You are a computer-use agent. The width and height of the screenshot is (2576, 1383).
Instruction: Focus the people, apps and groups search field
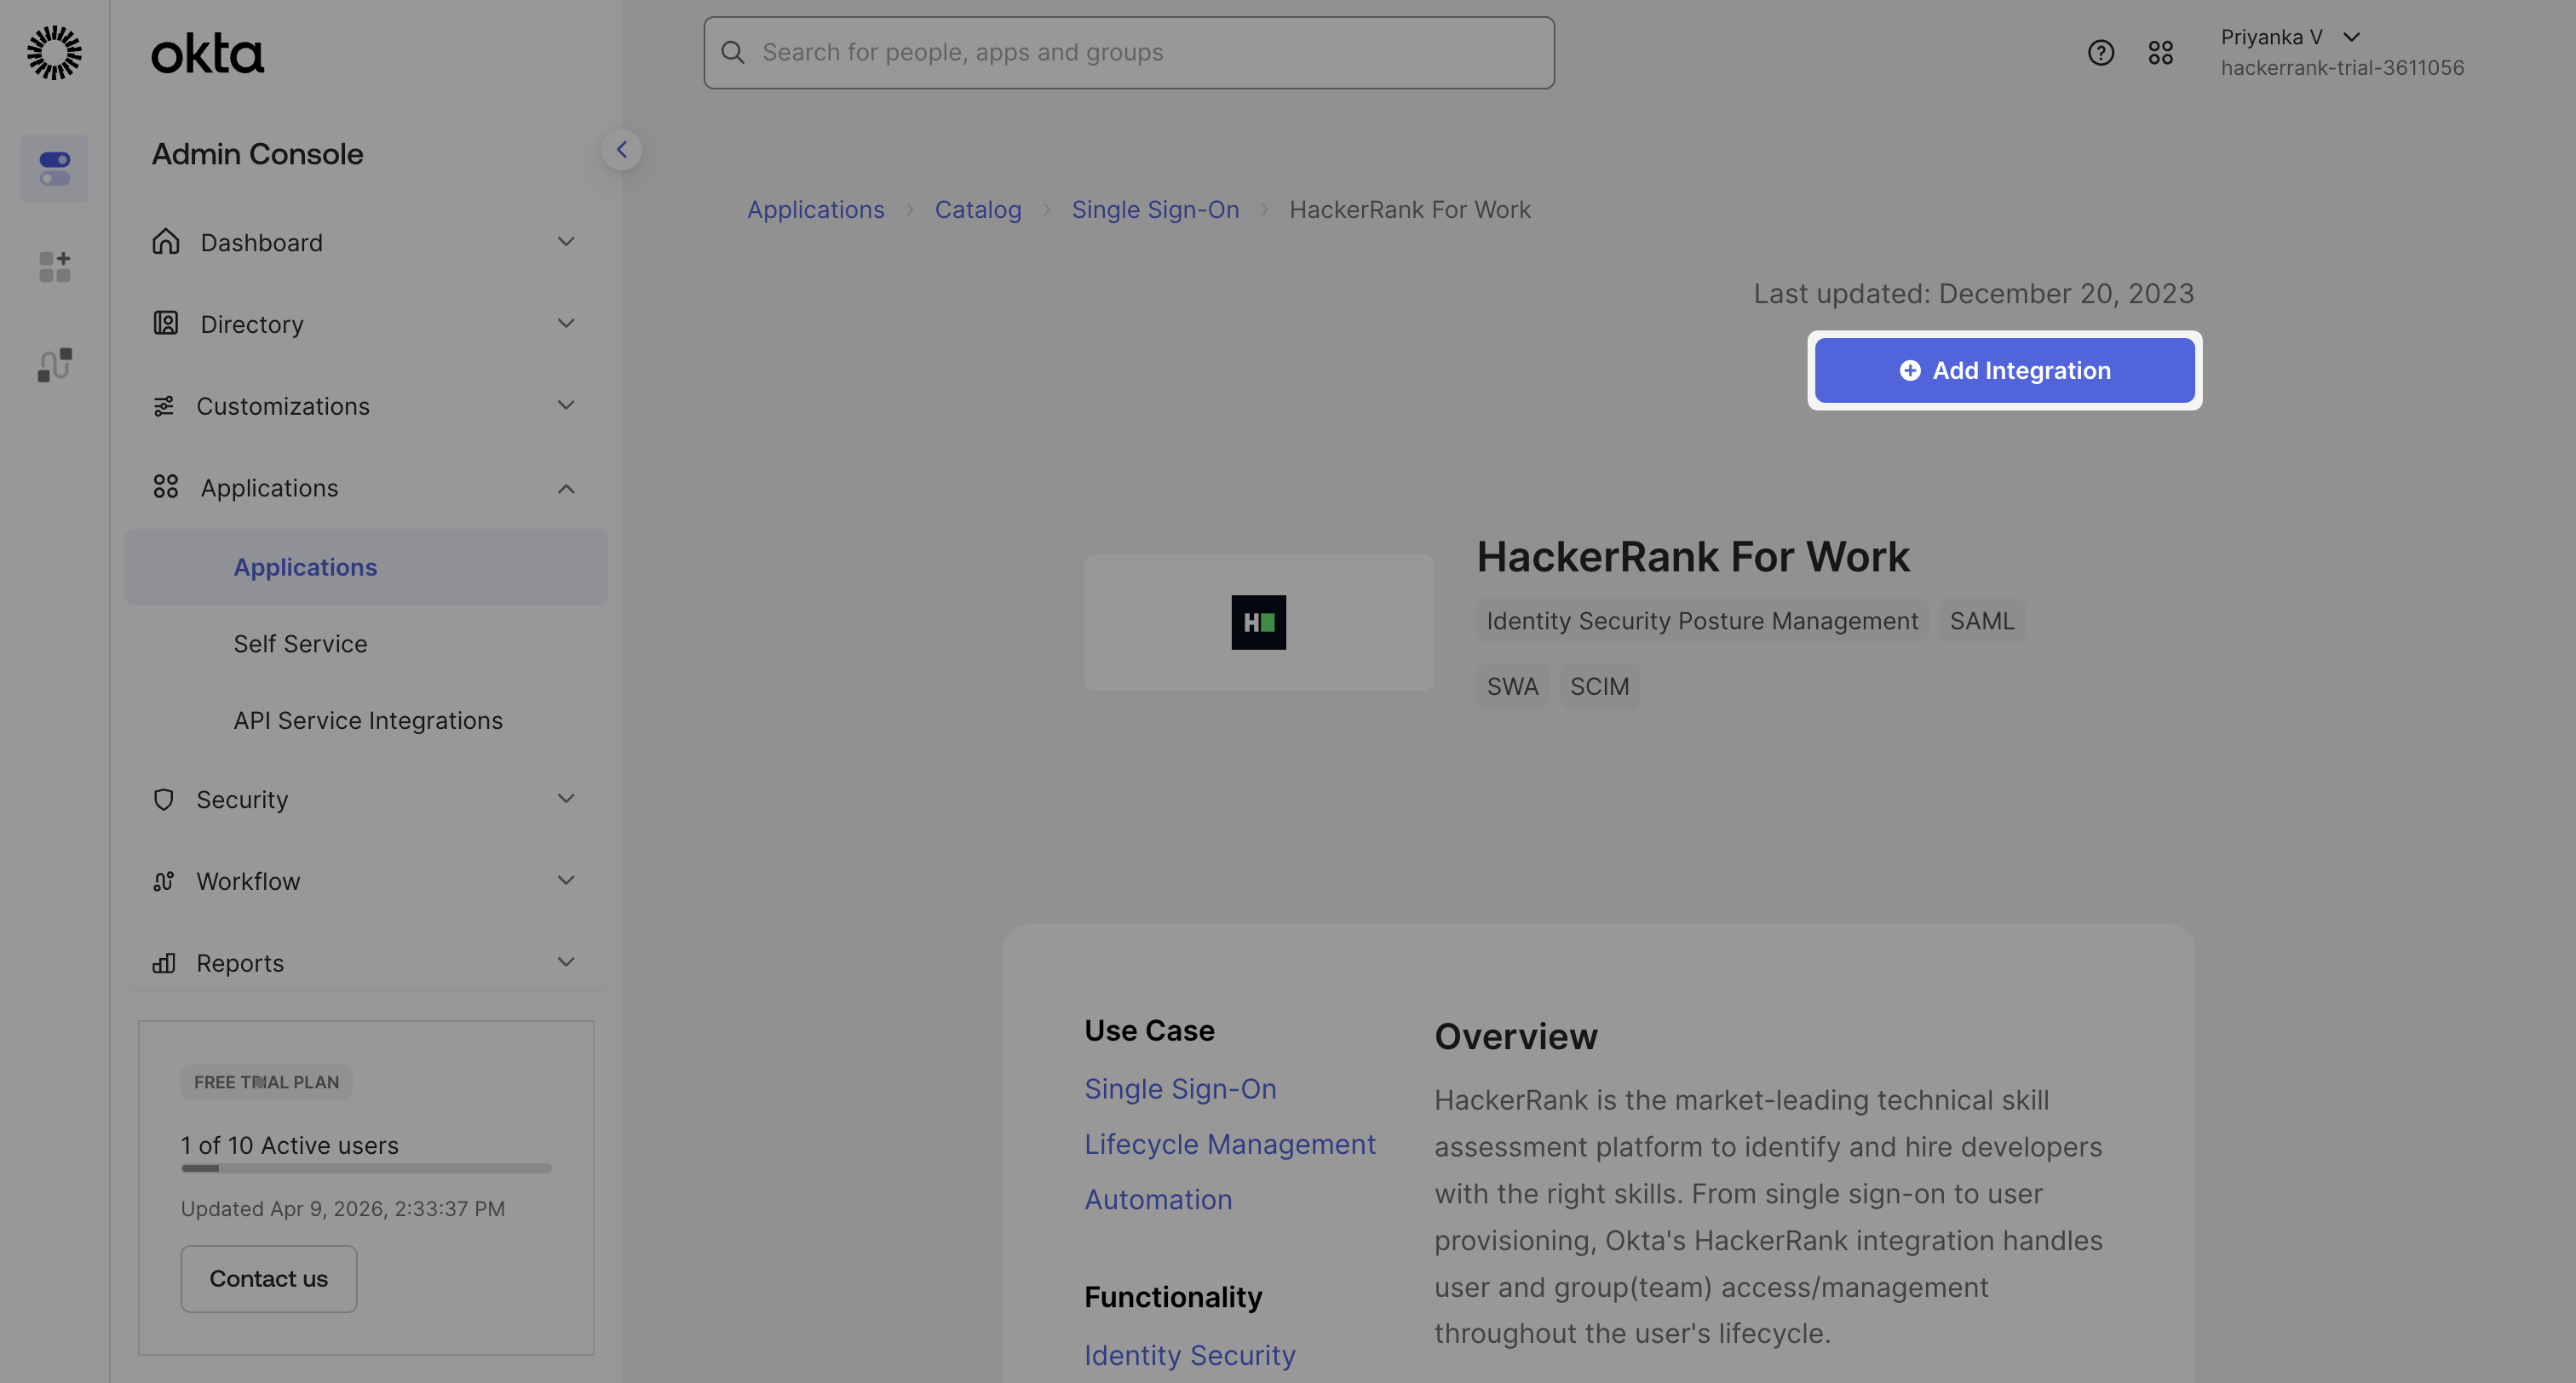(x=1128, y=52)
